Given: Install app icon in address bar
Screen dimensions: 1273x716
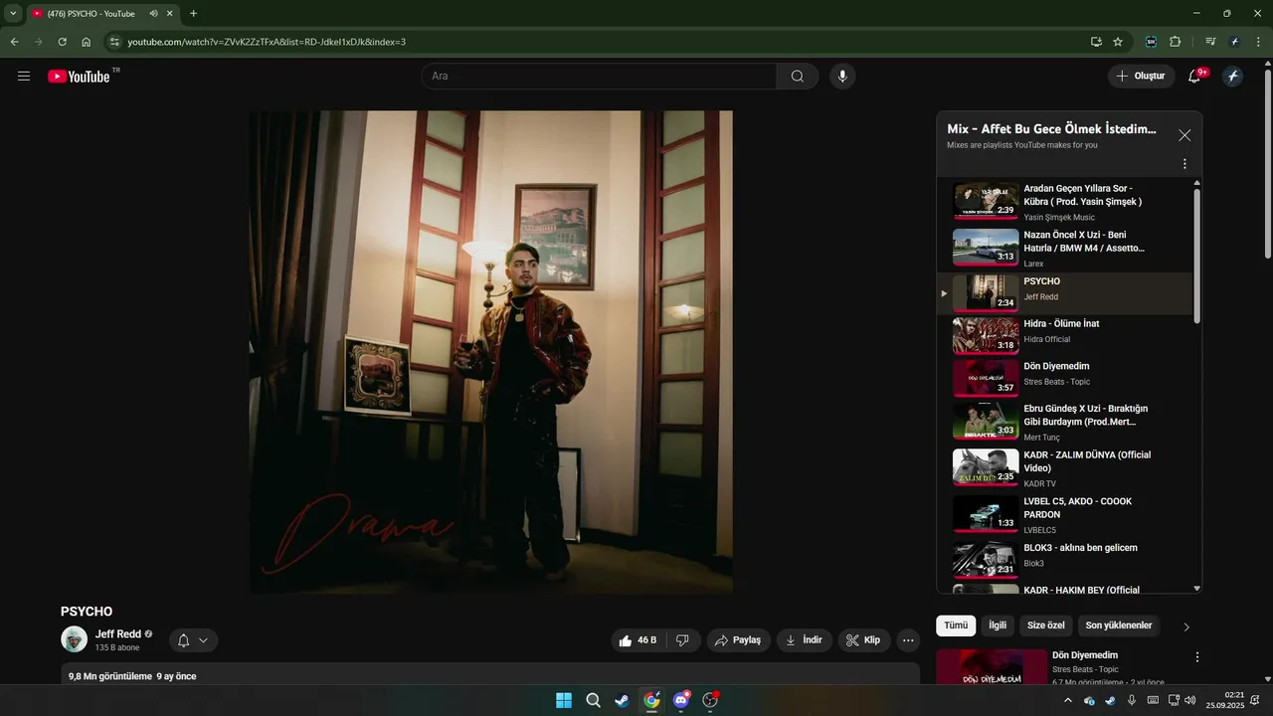Looking at the screenshot, I should [x=1096, y=42].
